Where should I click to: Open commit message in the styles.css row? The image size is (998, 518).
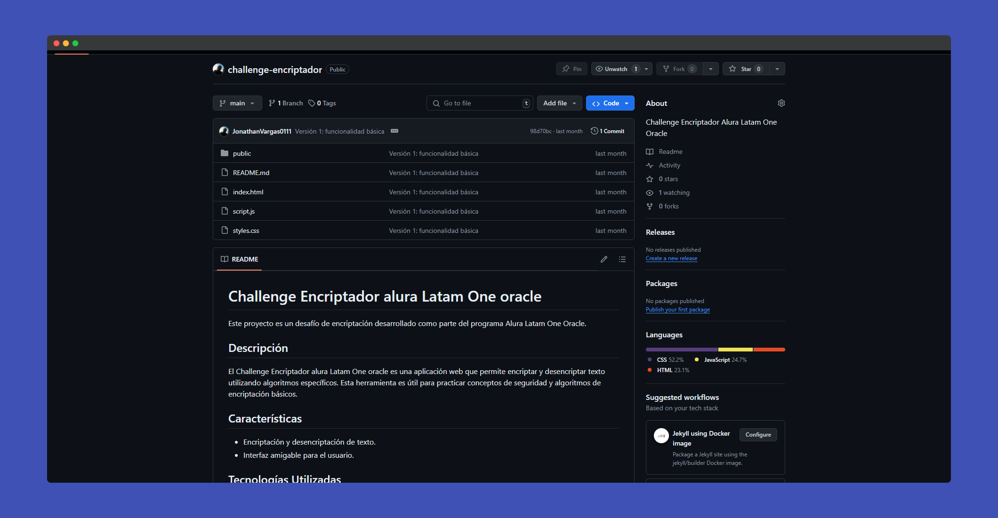(434, 231)
